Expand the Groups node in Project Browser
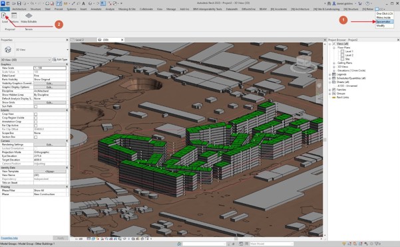The width and height of the screenshot is (400, 247). tap(330, 94)
